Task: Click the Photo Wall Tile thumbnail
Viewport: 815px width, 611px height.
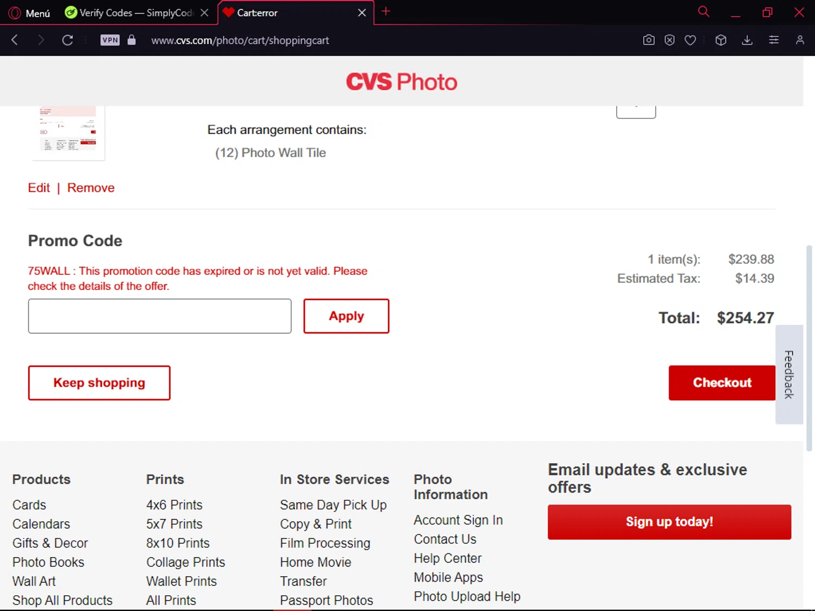Action: pos(68,133)
